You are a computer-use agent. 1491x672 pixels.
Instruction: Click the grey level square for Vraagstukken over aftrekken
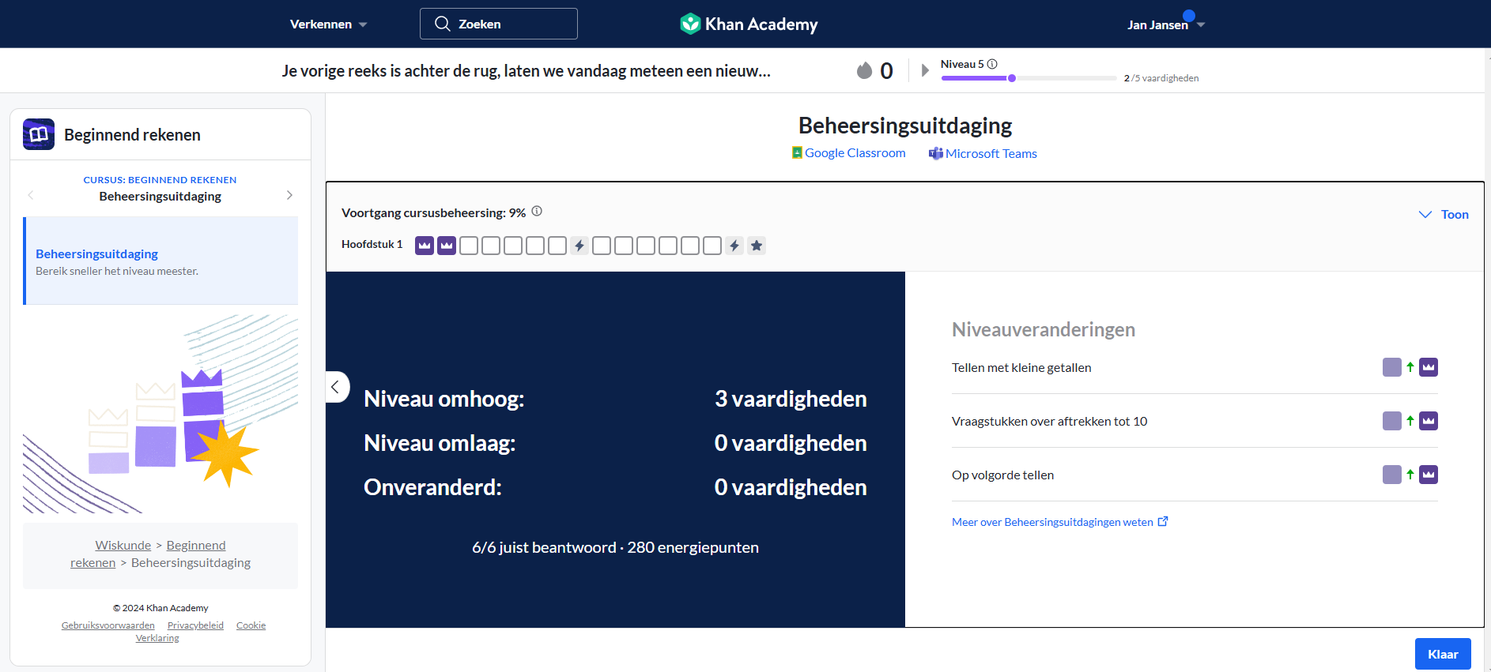click(x=1392, y=421)
